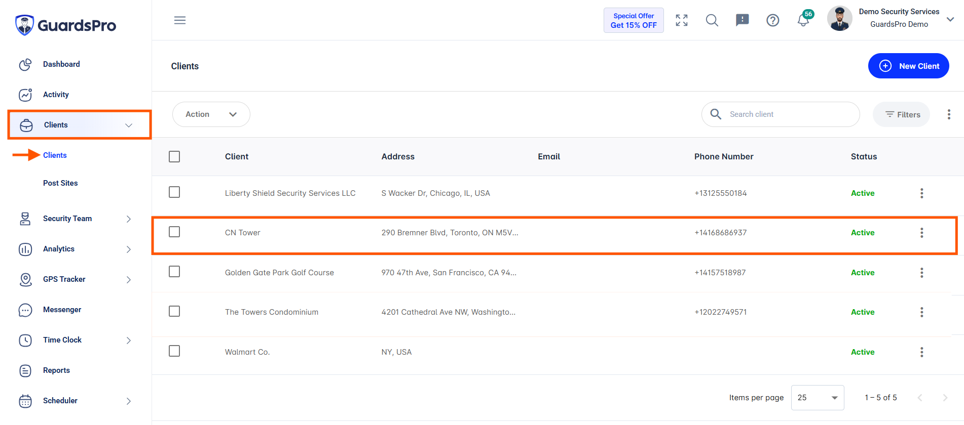Open the Filters panel
Screen dimensions: 964x425
pos(902,114)
